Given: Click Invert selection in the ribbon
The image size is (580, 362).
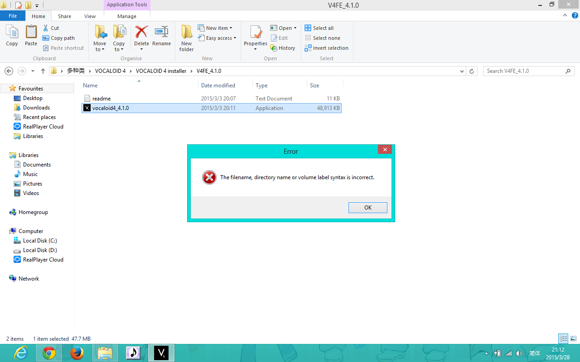Looking at the screenshot, I should pos(327,48).
